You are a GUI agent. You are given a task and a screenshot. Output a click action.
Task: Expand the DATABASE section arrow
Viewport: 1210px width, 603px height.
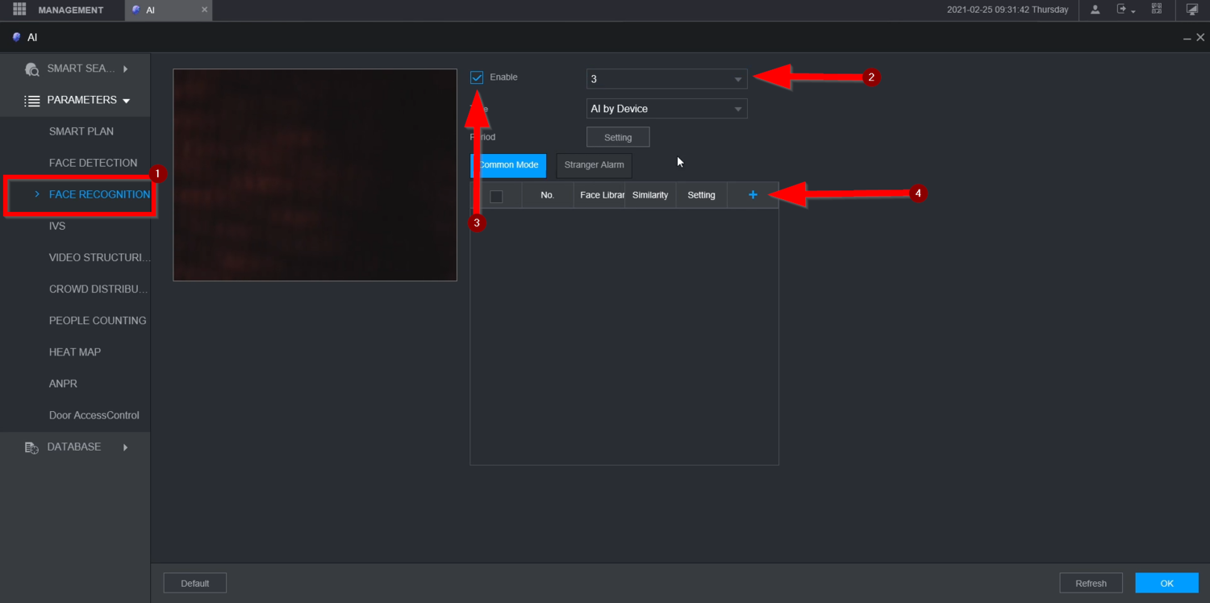pyautogui.click(x=125, y=447)
